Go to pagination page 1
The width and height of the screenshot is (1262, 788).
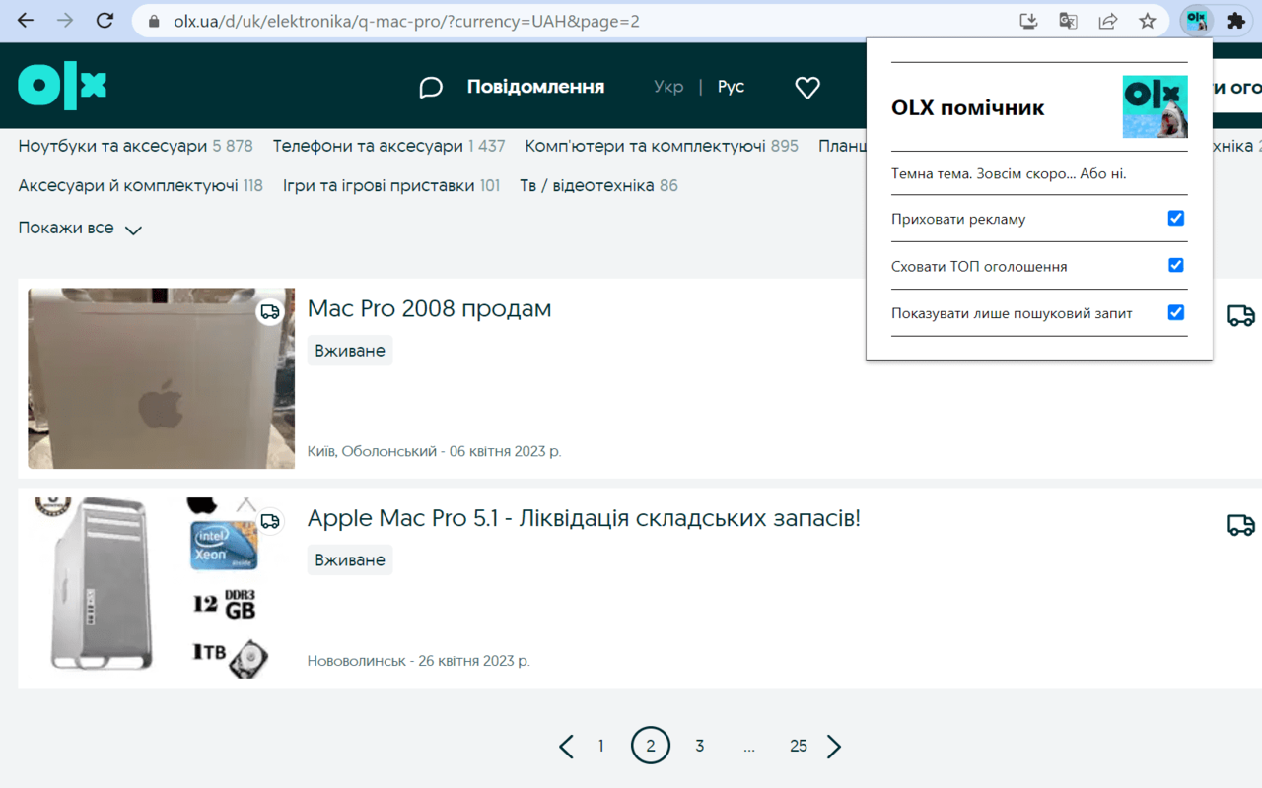coord(600,747)
